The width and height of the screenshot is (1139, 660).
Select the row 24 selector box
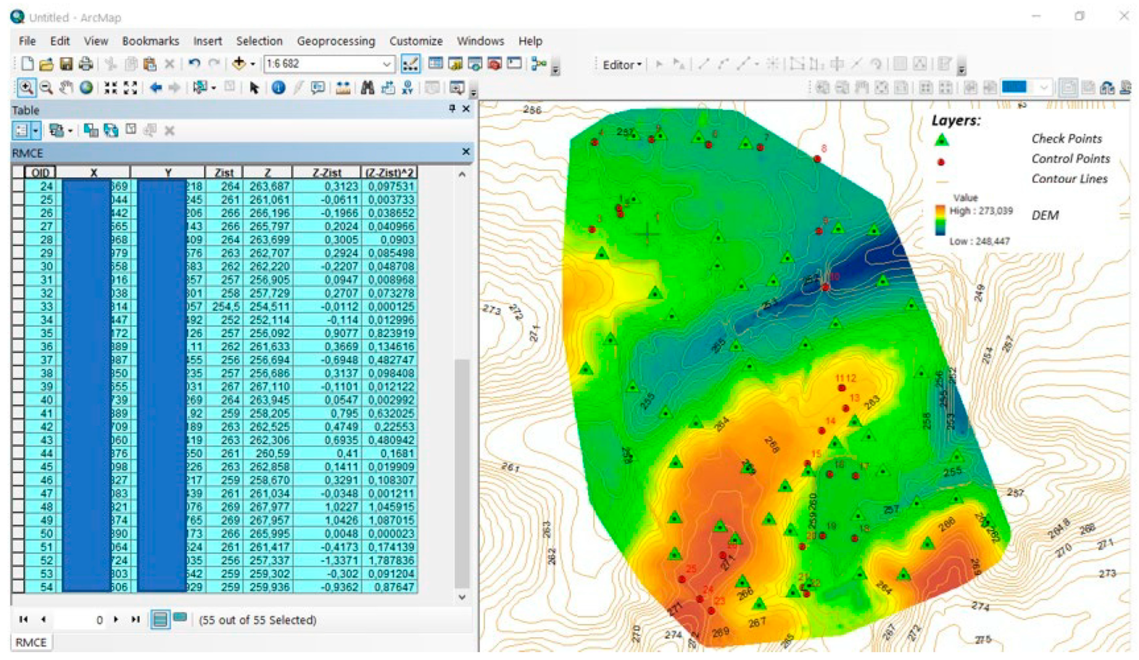[x=18, y=186]
